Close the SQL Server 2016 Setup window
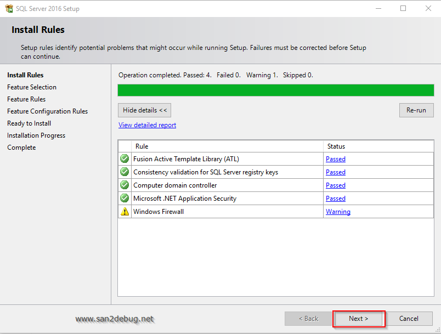Screen dimensions: 441x334 pos(428,8)
